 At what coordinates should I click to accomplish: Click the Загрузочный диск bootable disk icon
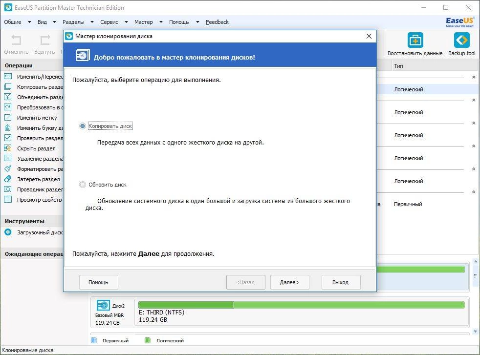click(x=8, y=232)
